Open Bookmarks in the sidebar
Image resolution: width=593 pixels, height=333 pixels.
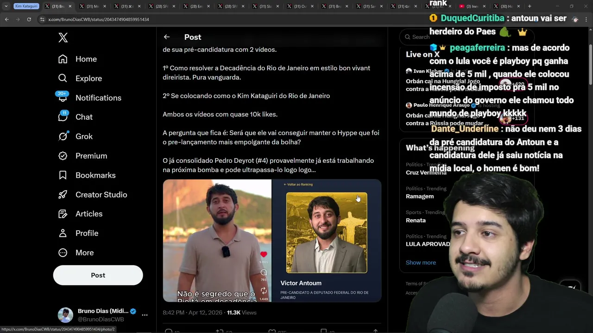click(x=87, y=175)
